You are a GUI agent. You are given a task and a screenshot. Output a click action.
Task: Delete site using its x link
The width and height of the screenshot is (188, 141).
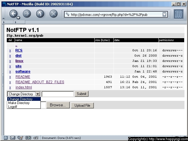pyautogui.click(x=10, y=66)
